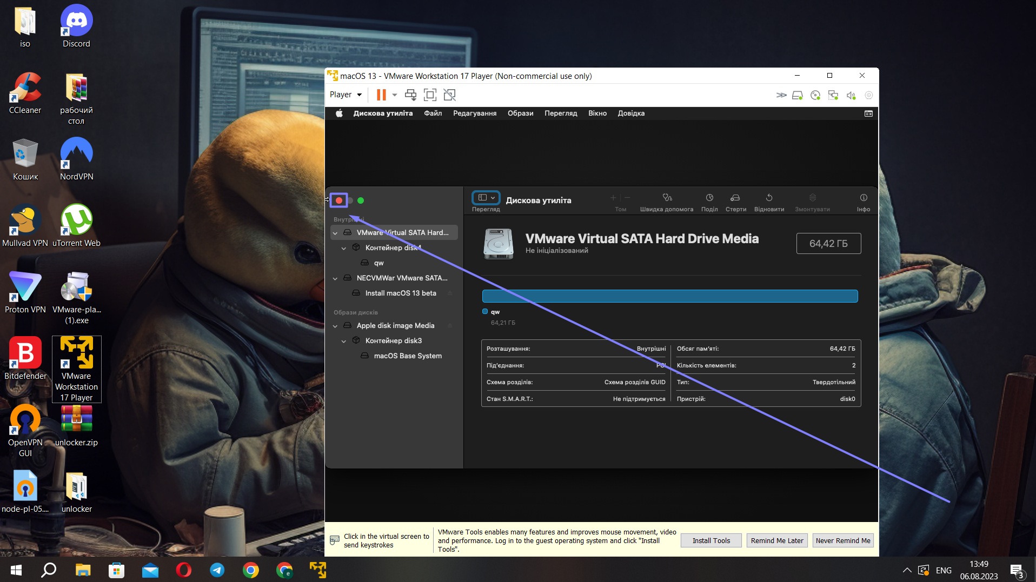
Task: Click the Поділ (Partition) toolbar icon
Action: pos(709,198)
